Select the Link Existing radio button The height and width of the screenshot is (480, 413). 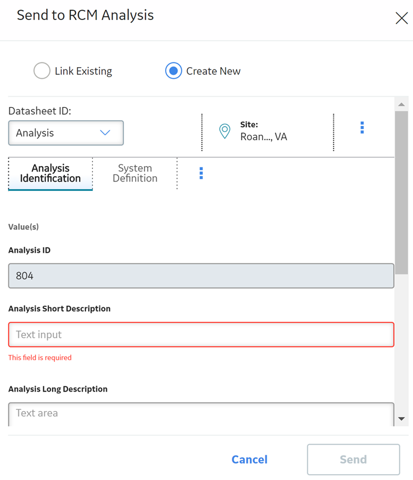pyautogui.click(x=42, y=71)
